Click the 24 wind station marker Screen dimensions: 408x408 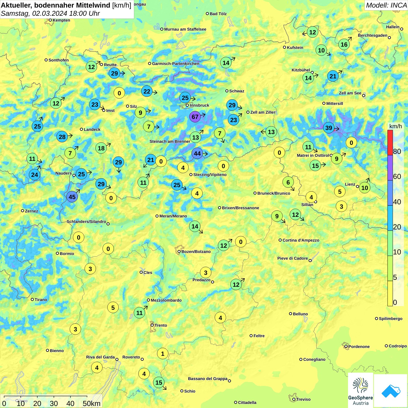point(35,175)
